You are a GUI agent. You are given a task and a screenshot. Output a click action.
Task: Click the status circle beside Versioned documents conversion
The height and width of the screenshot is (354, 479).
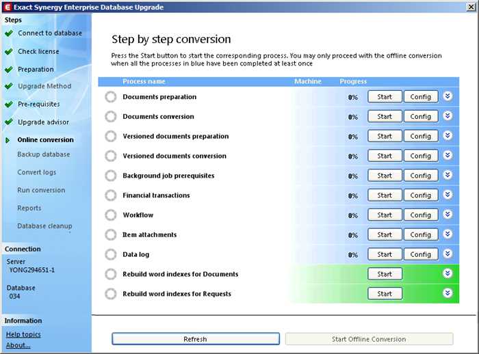click(111, 156)
